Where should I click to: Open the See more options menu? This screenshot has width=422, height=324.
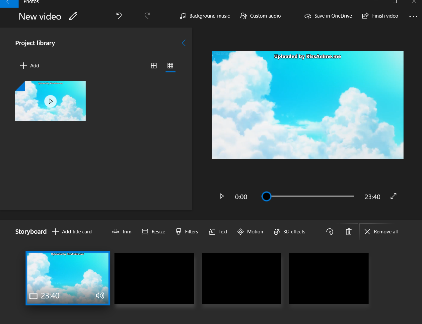coord(413,16)
